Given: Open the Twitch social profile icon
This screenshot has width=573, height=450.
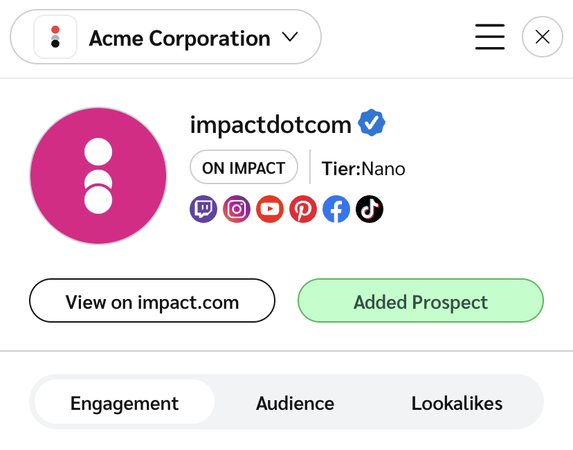Looking at the screenshot, I should [203, 209].
